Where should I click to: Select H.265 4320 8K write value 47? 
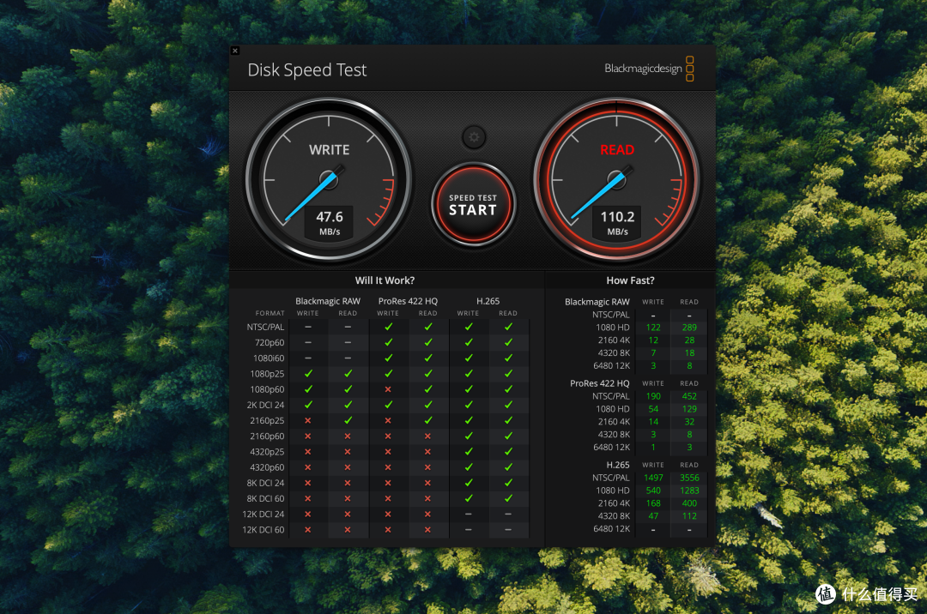click(653, 516)
